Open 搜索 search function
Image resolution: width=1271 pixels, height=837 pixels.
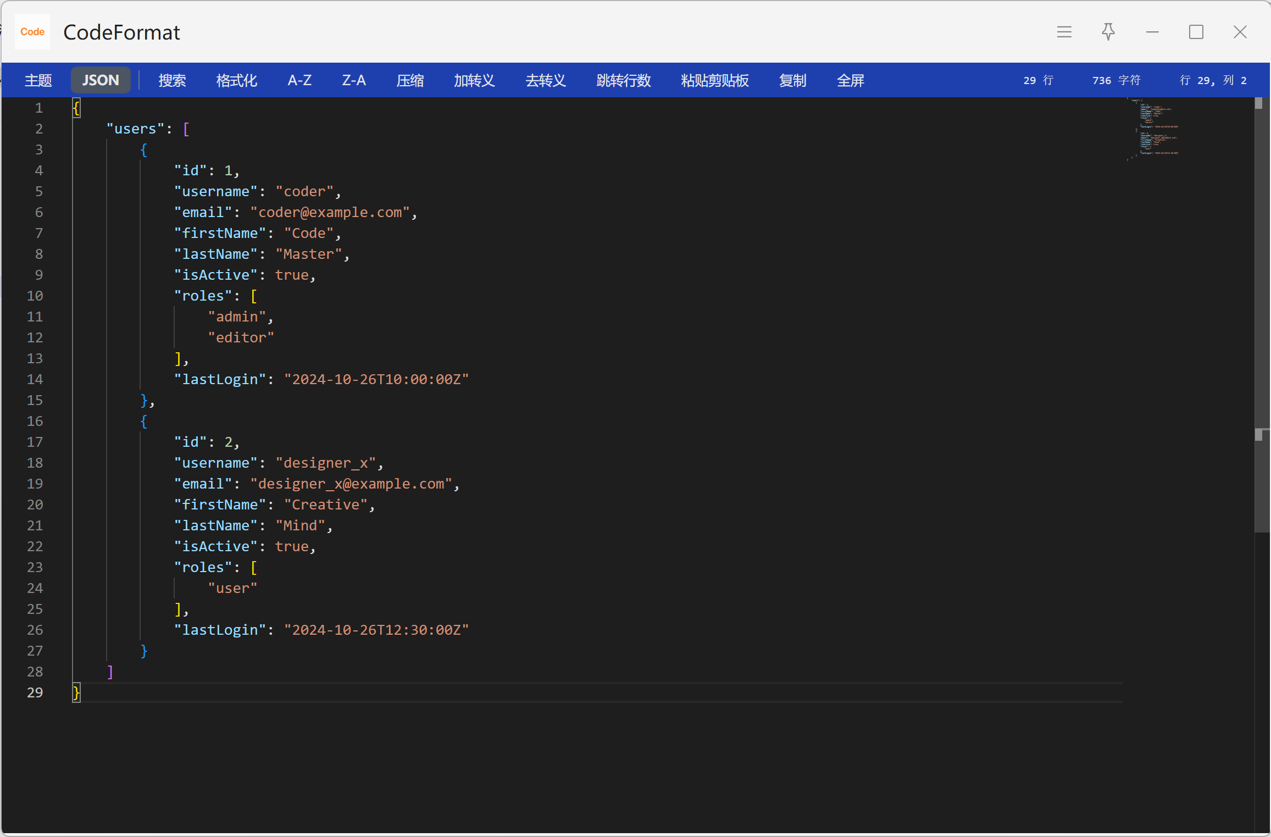point(172,80)
